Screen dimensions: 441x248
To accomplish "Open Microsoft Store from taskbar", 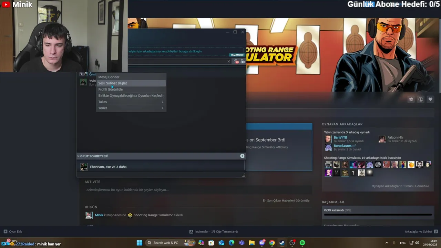I will coord(211,243).
